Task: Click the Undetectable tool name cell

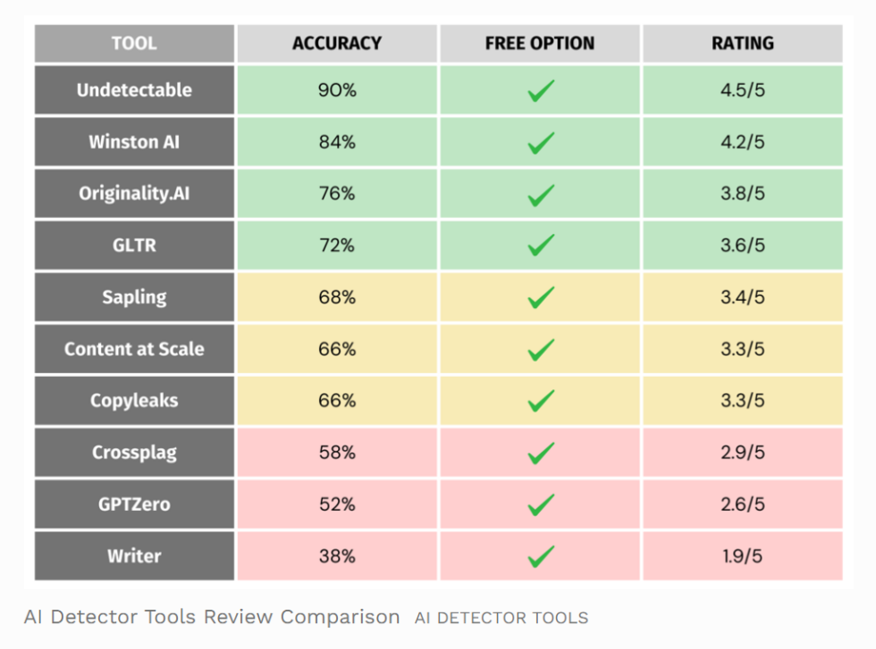Action: [x=134, y=90]
